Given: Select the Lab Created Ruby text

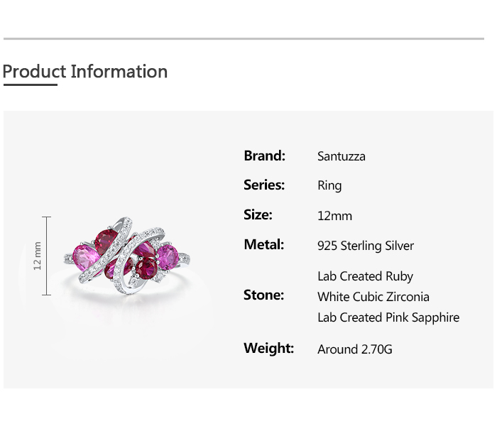Looking at the screenshot, I should coord(365,276).
